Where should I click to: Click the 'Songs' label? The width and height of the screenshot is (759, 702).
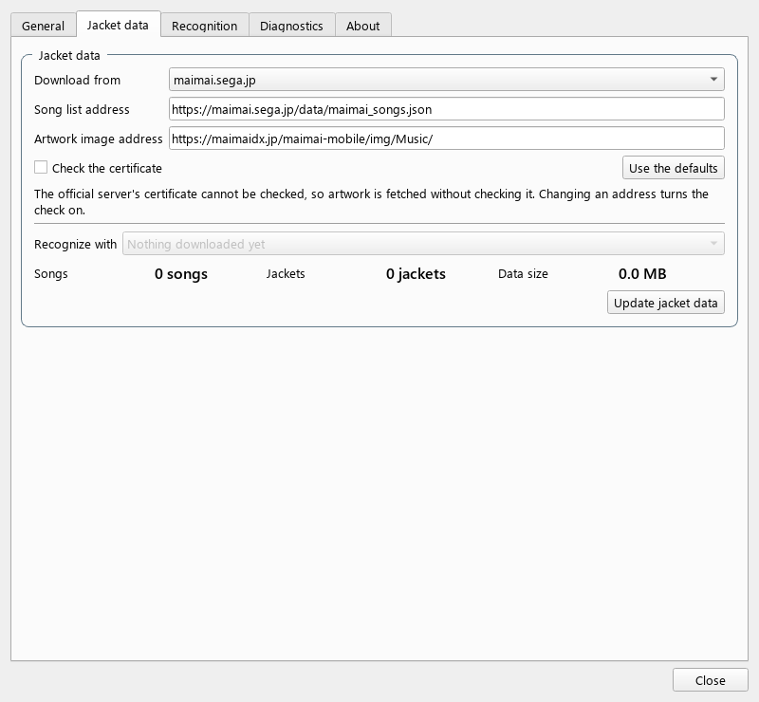click(51, 274)
